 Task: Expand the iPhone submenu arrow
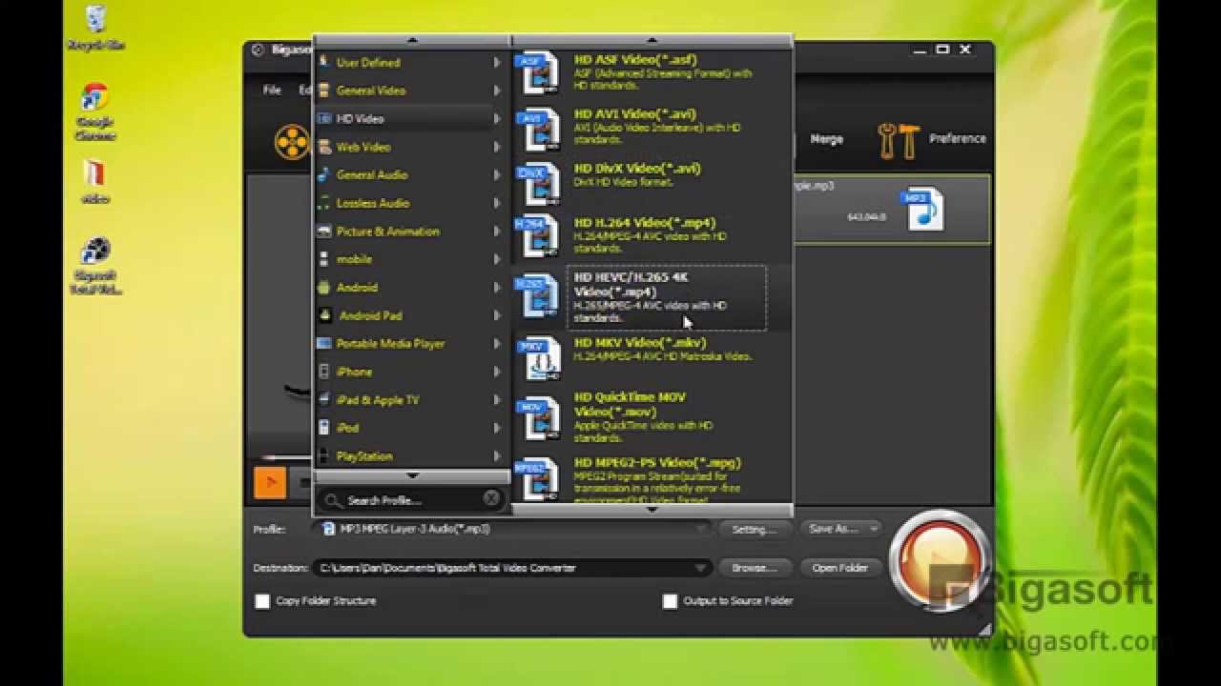coord(497,372)
